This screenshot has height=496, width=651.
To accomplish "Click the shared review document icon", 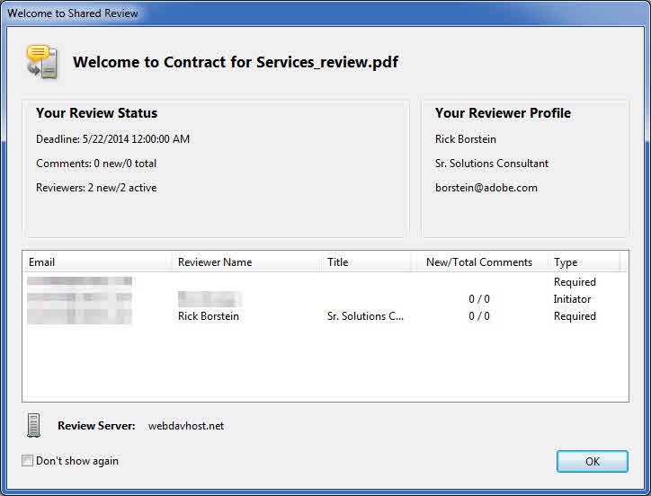I will point(41,62).
